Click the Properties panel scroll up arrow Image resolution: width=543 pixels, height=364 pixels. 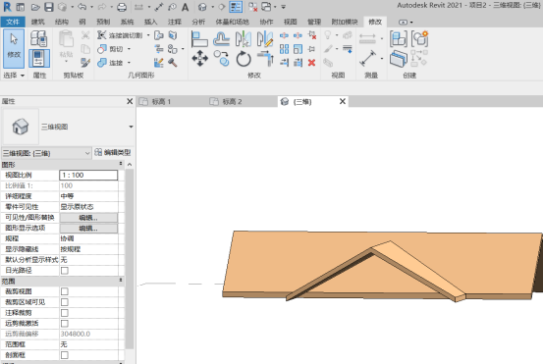point(130,165)
